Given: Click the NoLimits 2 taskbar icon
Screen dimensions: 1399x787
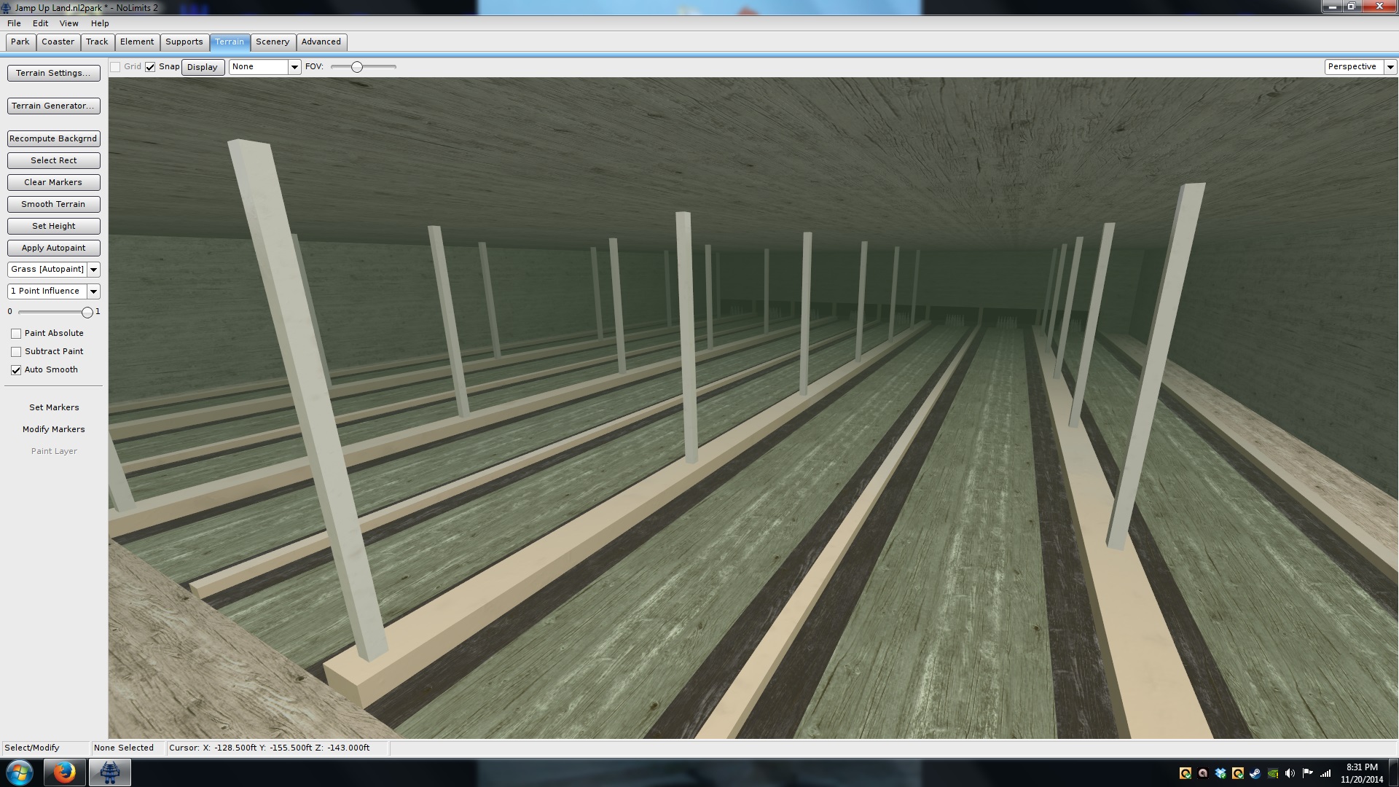Looking at the screenshot, I should 110,772.
